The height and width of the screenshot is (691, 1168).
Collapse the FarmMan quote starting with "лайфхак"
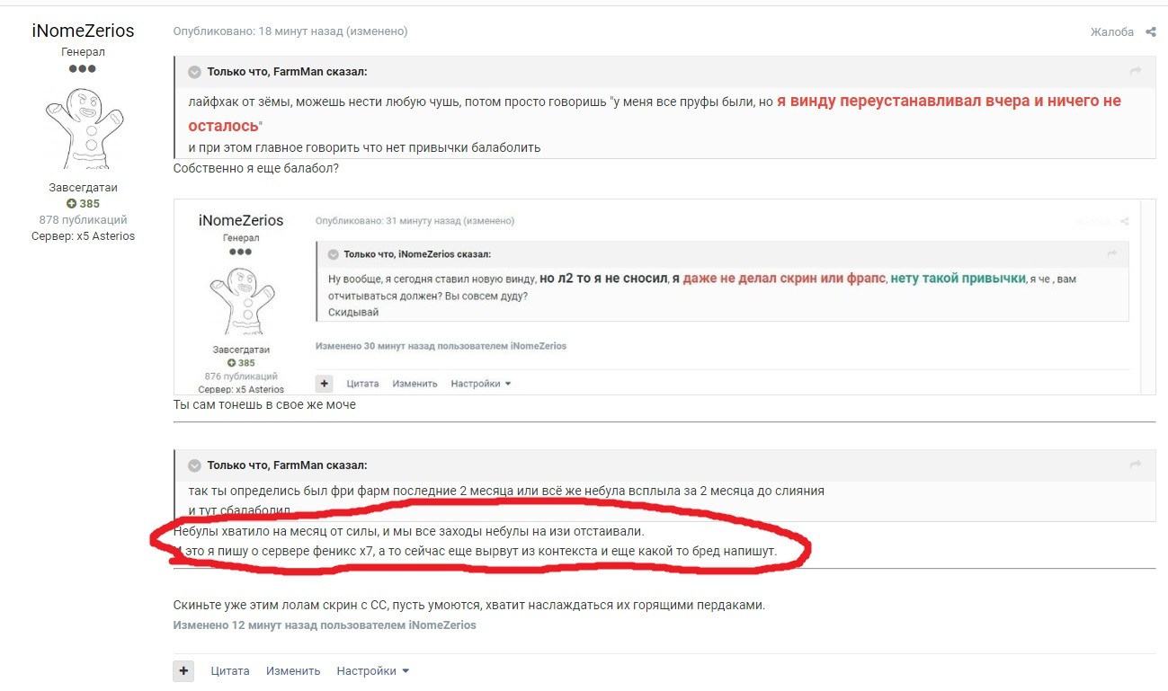pos(194,72)
